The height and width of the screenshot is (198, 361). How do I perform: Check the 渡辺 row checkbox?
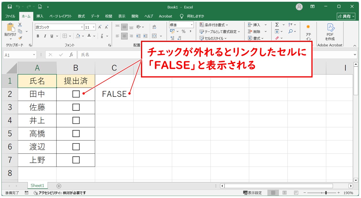tap(76, 147)
